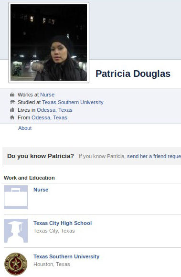Click the house icon beside From
181x277 pixels.
click(12, 117)
